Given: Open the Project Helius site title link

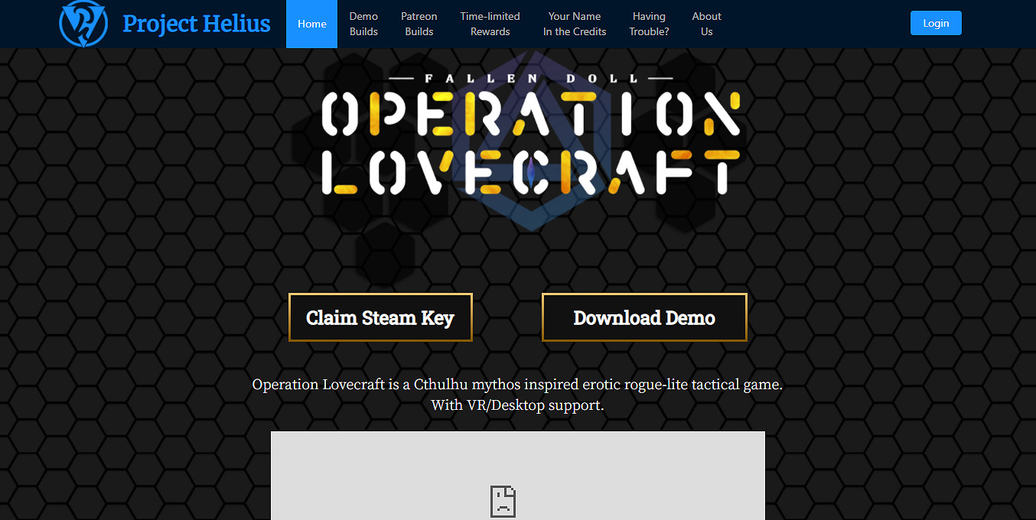Looking at the screenshot, I should point(196,24).
